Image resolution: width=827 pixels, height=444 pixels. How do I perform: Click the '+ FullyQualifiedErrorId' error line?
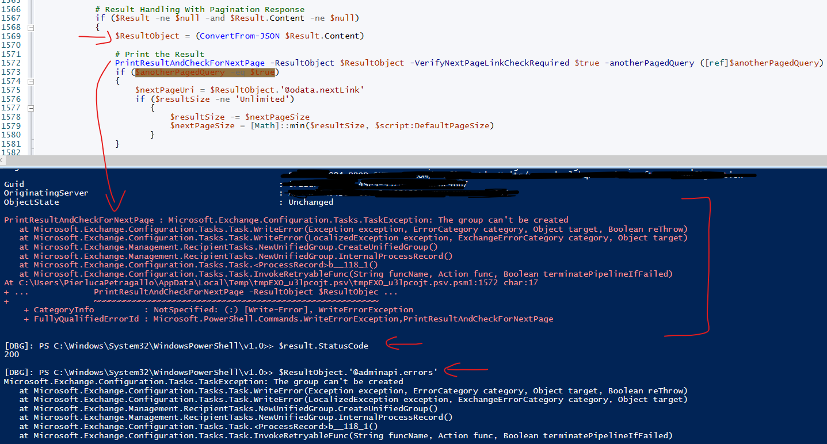(x=288, y=319)
